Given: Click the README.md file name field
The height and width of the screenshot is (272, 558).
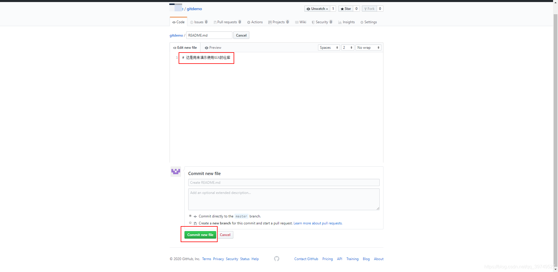Looking at the screenshot, I should 209,35.
